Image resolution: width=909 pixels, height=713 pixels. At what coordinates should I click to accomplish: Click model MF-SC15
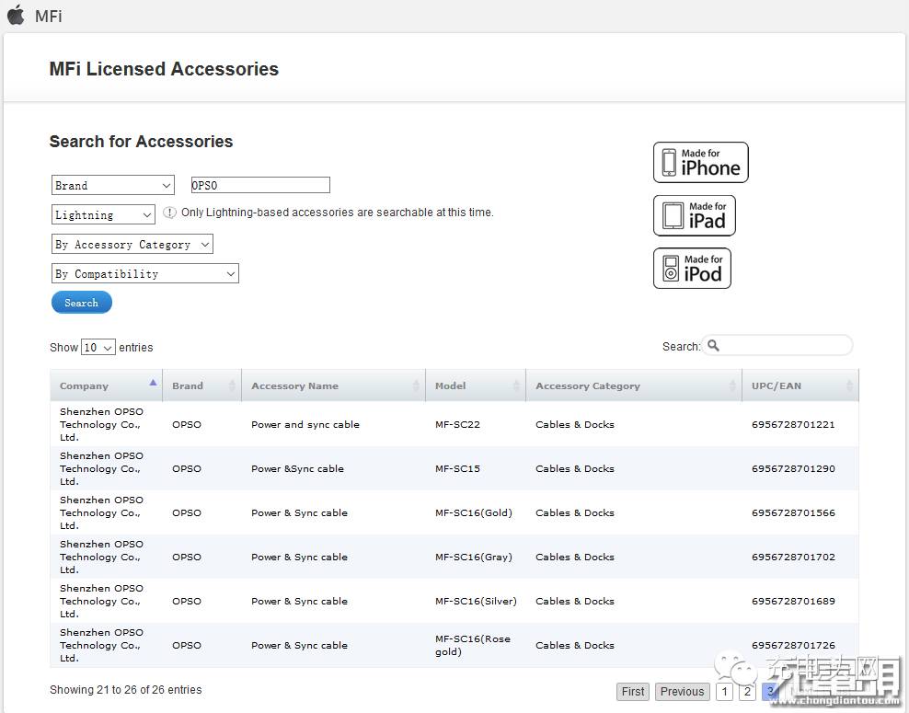click(457, 468)
